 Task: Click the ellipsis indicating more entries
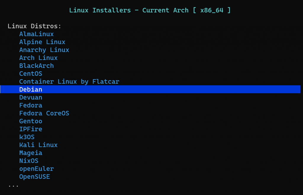13,186
